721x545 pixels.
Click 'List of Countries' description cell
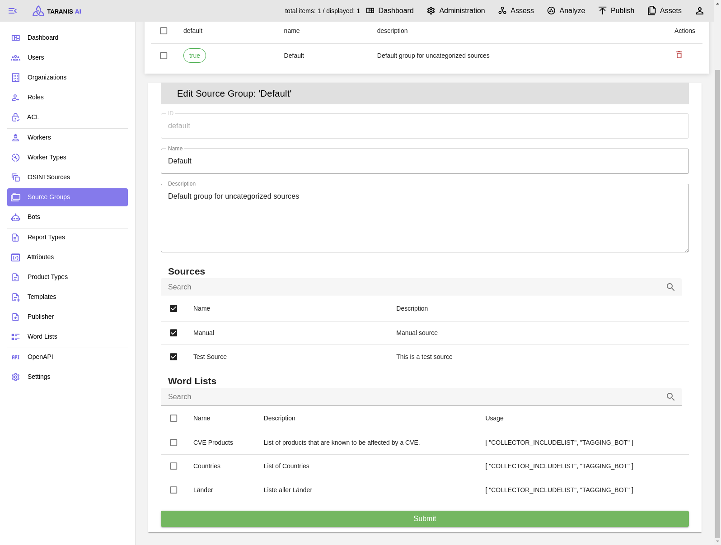pos(286,466)
